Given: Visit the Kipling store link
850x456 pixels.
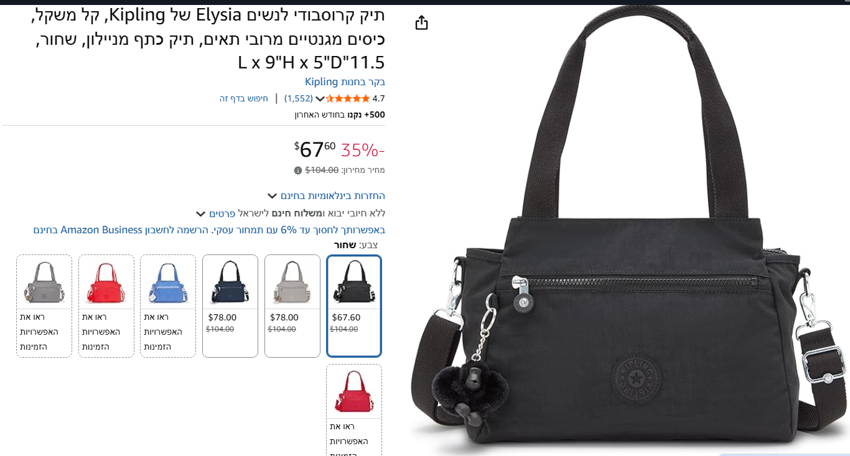Looking at the screenshot, I should [345, 81].
